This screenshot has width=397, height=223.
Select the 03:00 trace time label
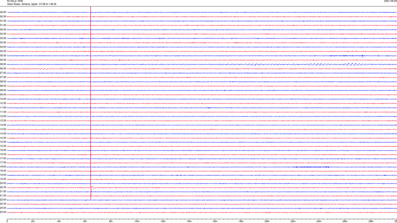(x=3, y=38)
